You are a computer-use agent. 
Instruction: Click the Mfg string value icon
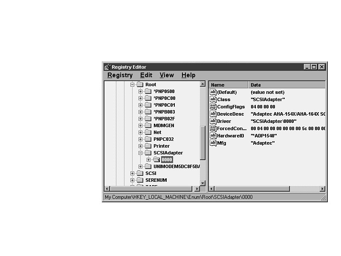click(x=213, y=143)
